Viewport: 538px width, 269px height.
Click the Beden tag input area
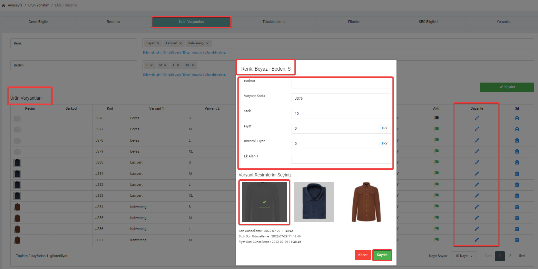(x=338, y=65)
